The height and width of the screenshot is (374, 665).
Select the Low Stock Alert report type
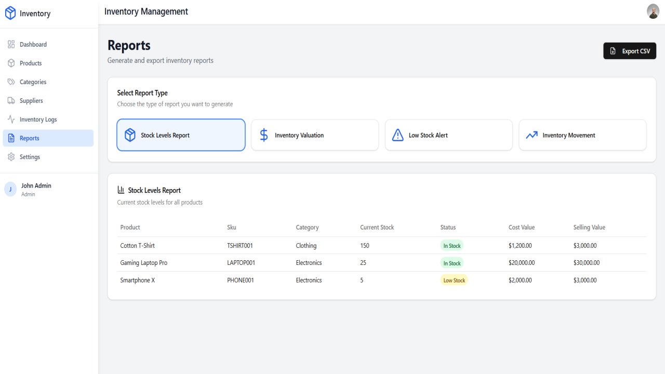click(x=449, y=135)
